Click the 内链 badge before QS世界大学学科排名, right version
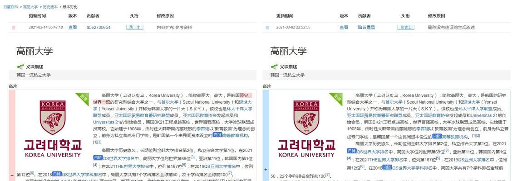The width and height of the screenshot is (527, 181). point(387,167)
